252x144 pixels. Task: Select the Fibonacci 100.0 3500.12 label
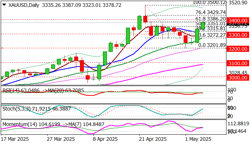(209, 3)
